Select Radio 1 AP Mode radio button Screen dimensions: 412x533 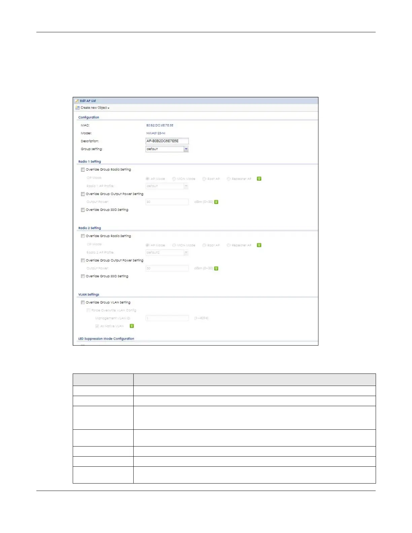[x=147, y=179]
